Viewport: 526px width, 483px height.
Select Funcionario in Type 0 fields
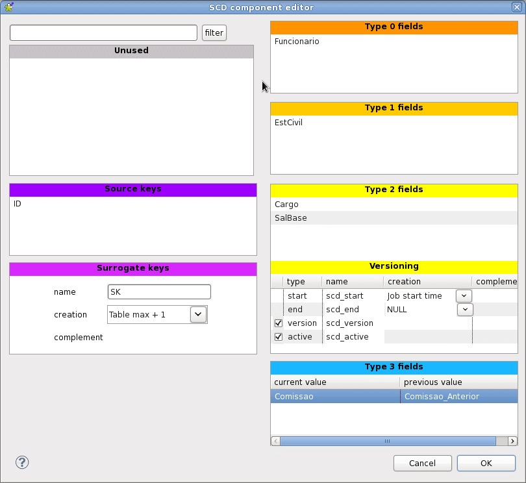click(297, 42)
